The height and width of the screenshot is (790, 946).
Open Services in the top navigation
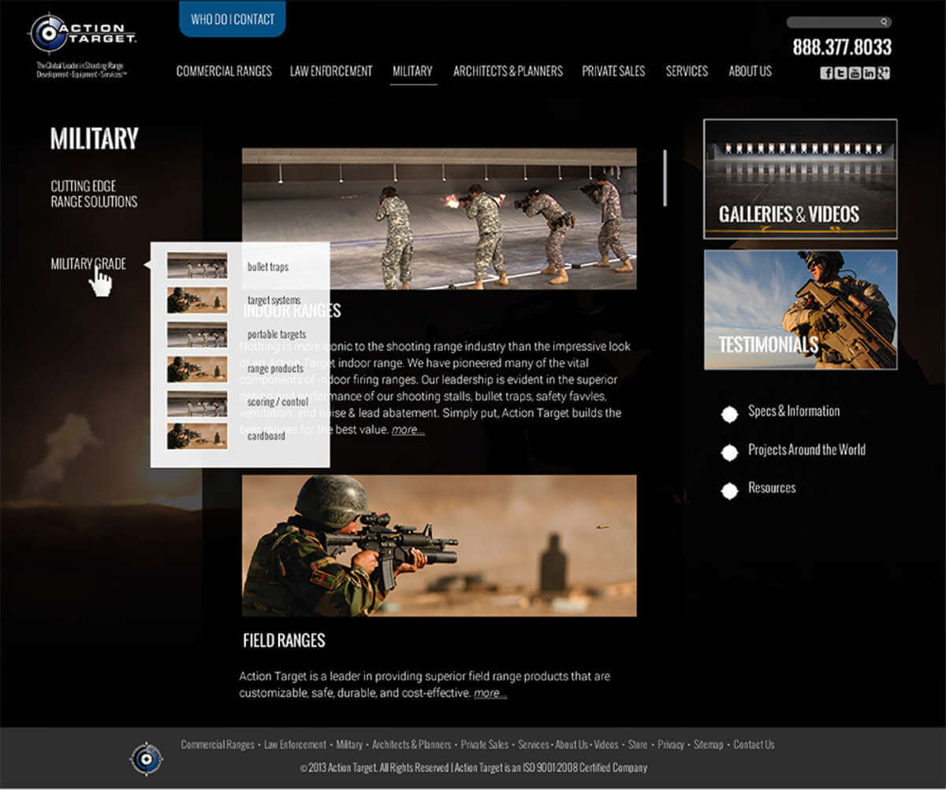tap(687, 71)
